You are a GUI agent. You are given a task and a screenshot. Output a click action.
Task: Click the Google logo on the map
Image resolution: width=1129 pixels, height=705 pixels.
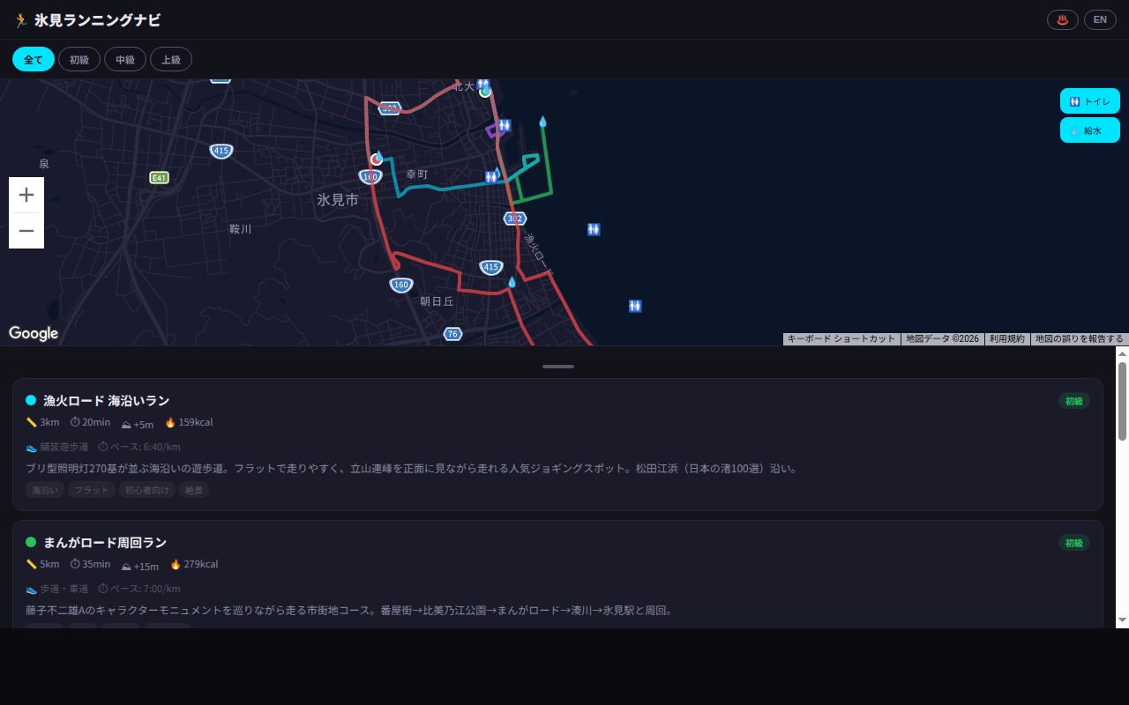coord(34,333)
